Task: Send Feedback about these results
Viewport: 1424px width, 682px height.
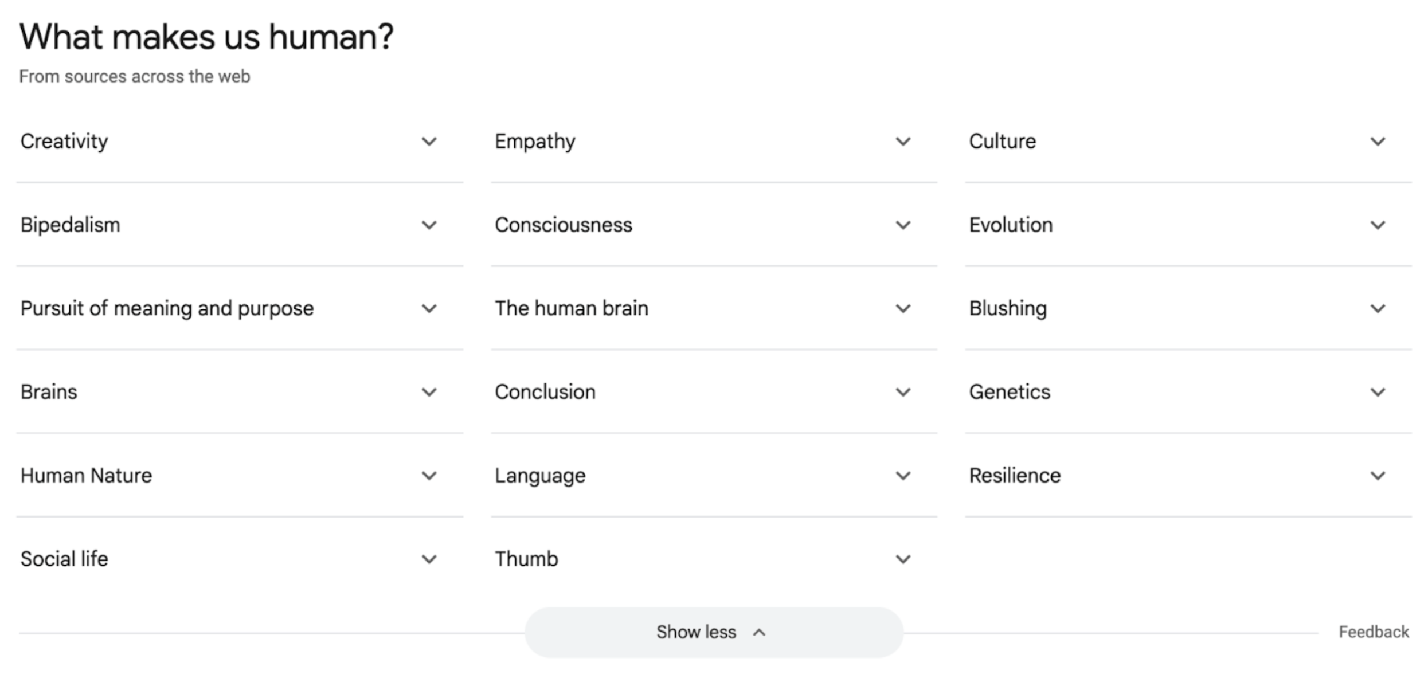Action: click(1374, 632)
